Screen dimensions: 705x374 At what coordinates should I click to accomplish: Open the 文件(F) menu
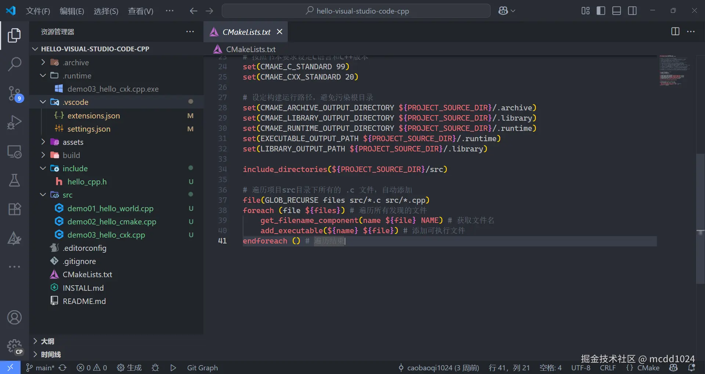(x=38, y=11)
